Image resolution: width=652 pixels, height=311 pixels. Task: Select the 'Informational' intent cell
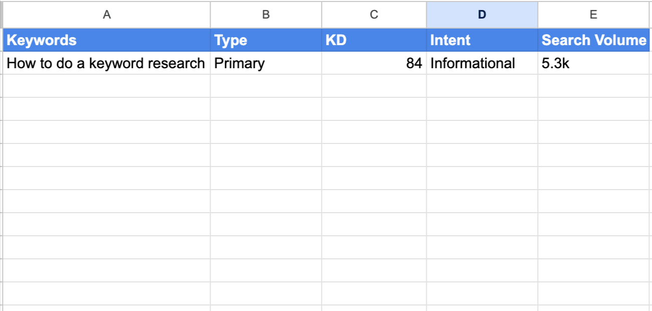[481, 63]
